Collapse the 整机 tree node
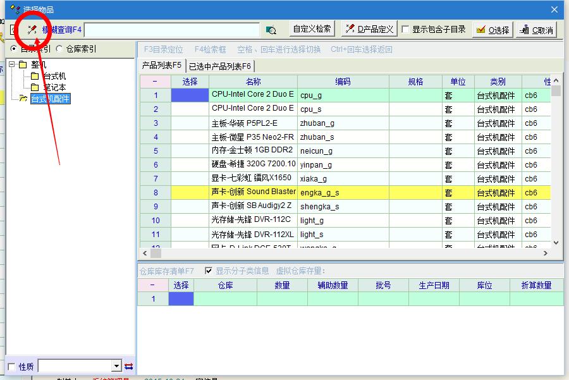Screen dimensions: 569x380 [x=12, y=64]
